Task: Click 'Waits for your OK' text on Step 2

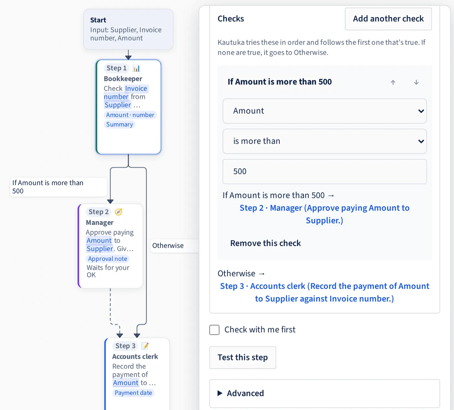Action: coord(108,271)
